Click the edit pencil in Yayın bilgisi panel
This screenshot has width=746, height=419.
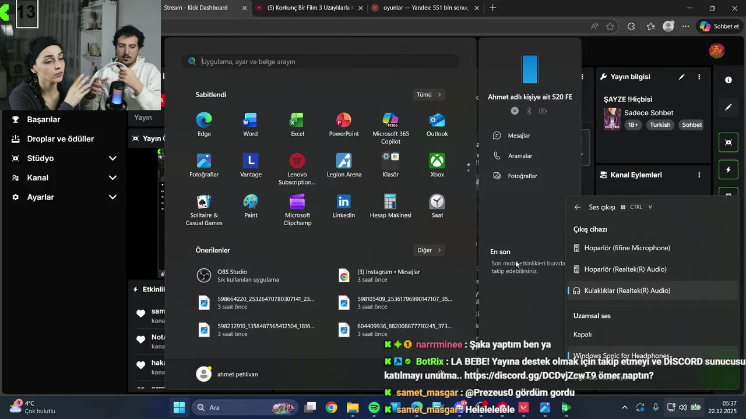point(681,77)
